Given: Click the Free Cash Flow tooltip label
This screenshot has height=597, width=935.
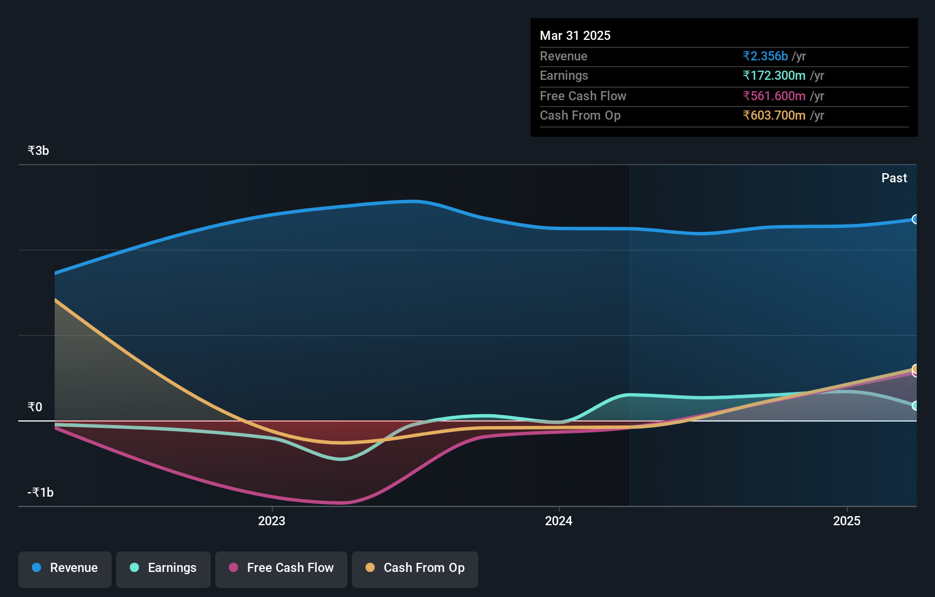Looking at the screenshot, I should (583, 96).
